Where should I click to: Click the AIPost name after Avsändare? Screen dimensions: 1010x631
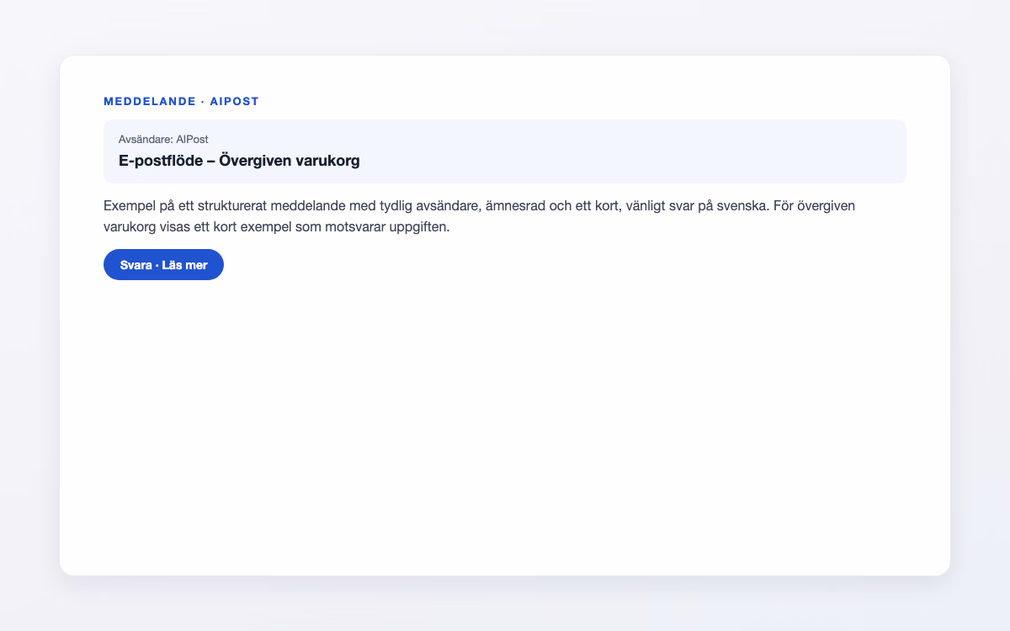click(192, 139)
